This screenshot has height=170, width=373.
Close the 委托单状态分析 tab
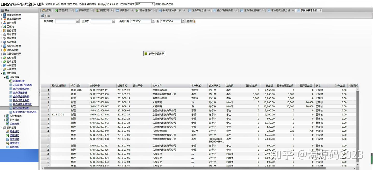pos(320,10)
